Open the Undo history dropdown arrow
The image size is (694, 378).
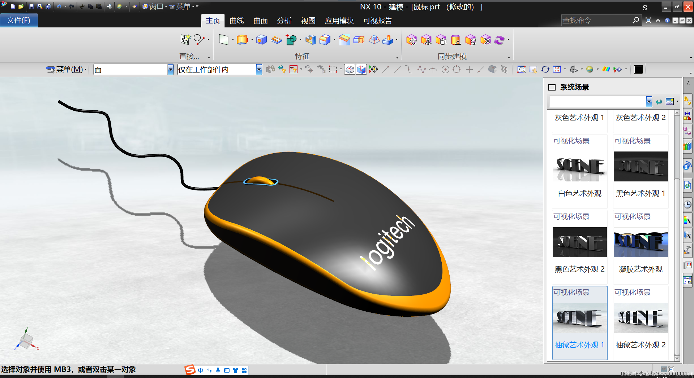65,6
